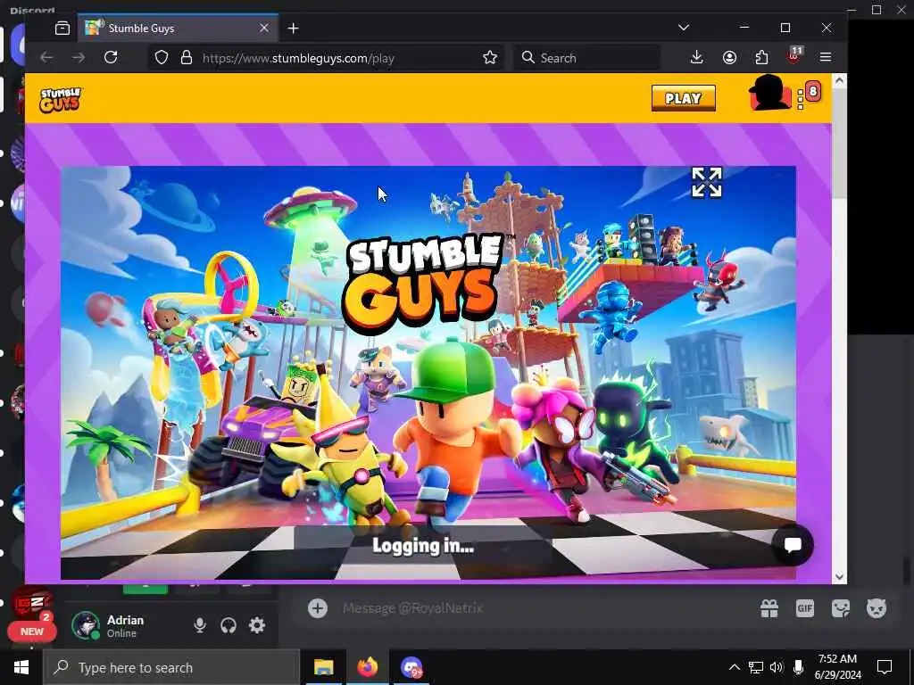
Task: Close the Stumble Guys tab
Action: [x=264, y=28]
